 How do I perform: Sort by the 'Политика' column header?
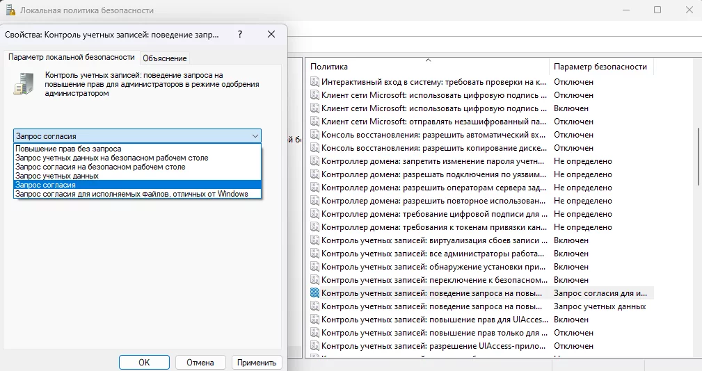(427, 67)
